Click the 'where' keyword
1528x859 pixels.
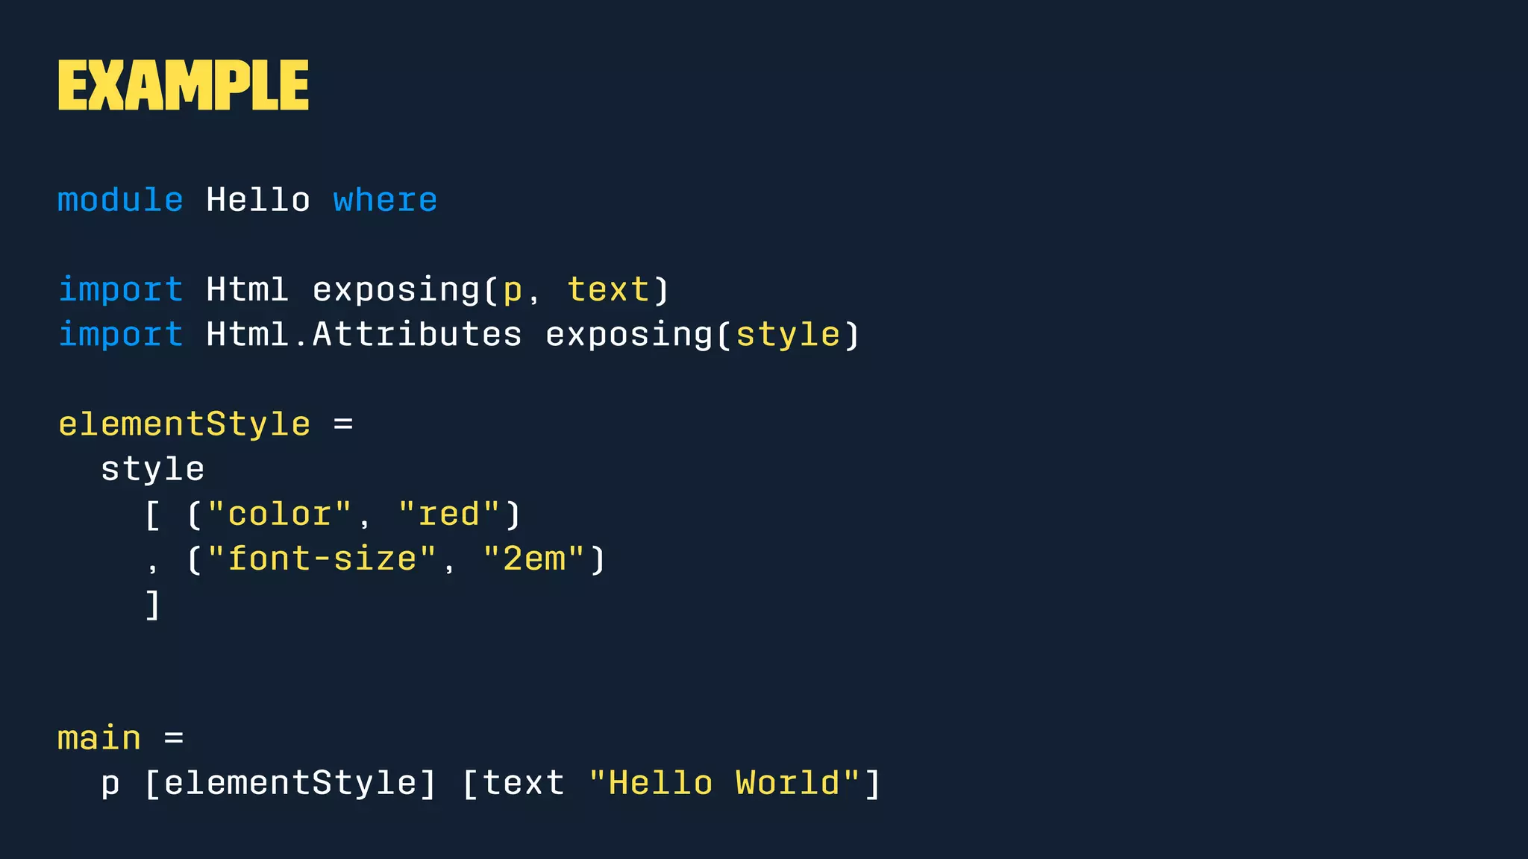tap(384, 200)
